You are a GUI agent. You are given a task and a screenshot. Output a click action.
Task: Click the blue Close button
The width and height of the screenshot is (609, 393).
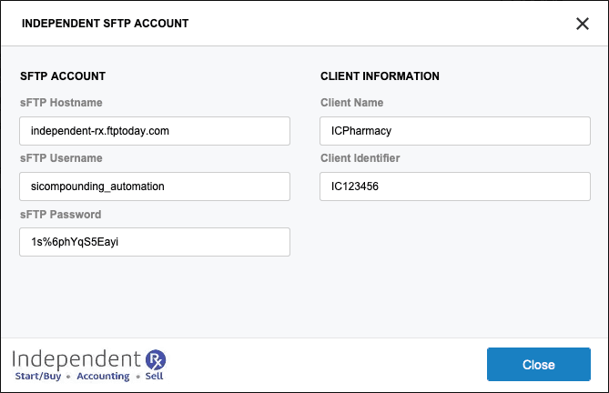point(538,365)
